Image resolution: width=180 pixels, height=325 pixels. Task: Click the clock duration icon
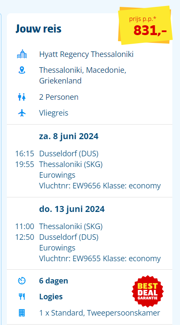[x=22, y=281]
